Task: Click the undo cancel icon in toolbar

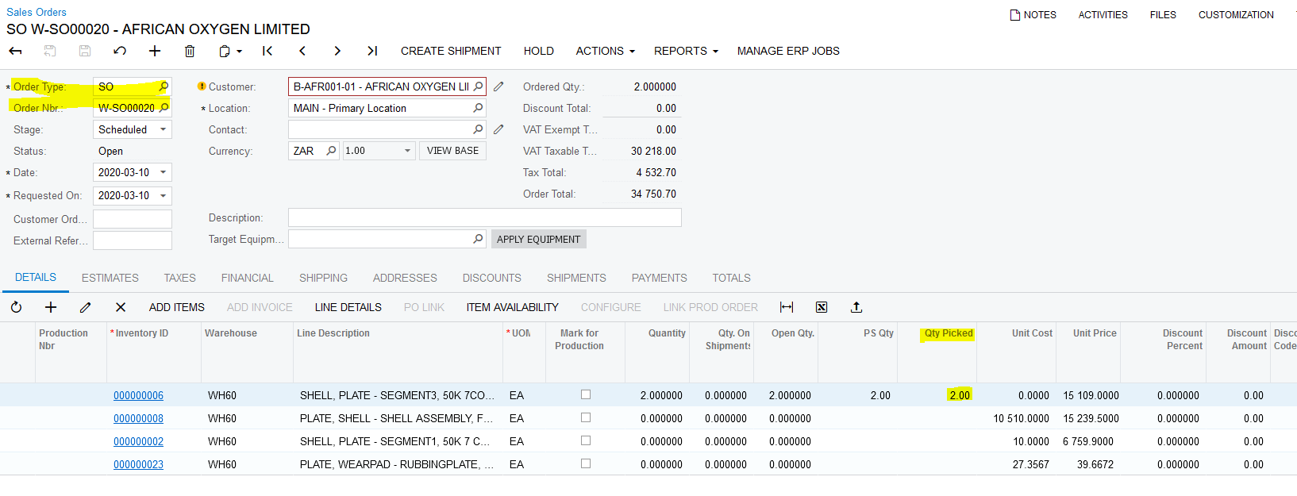Action: pos(120,51)
